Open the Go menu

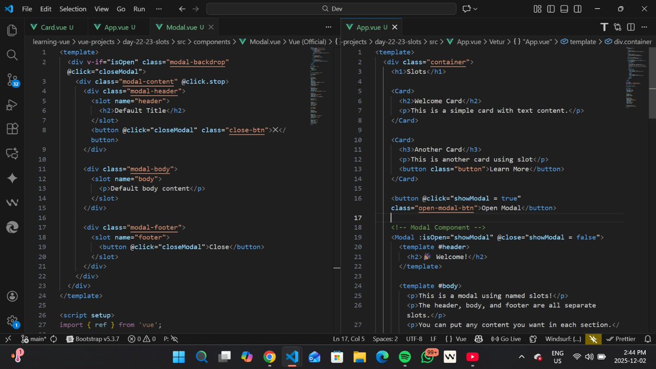(x=121, y=9)
